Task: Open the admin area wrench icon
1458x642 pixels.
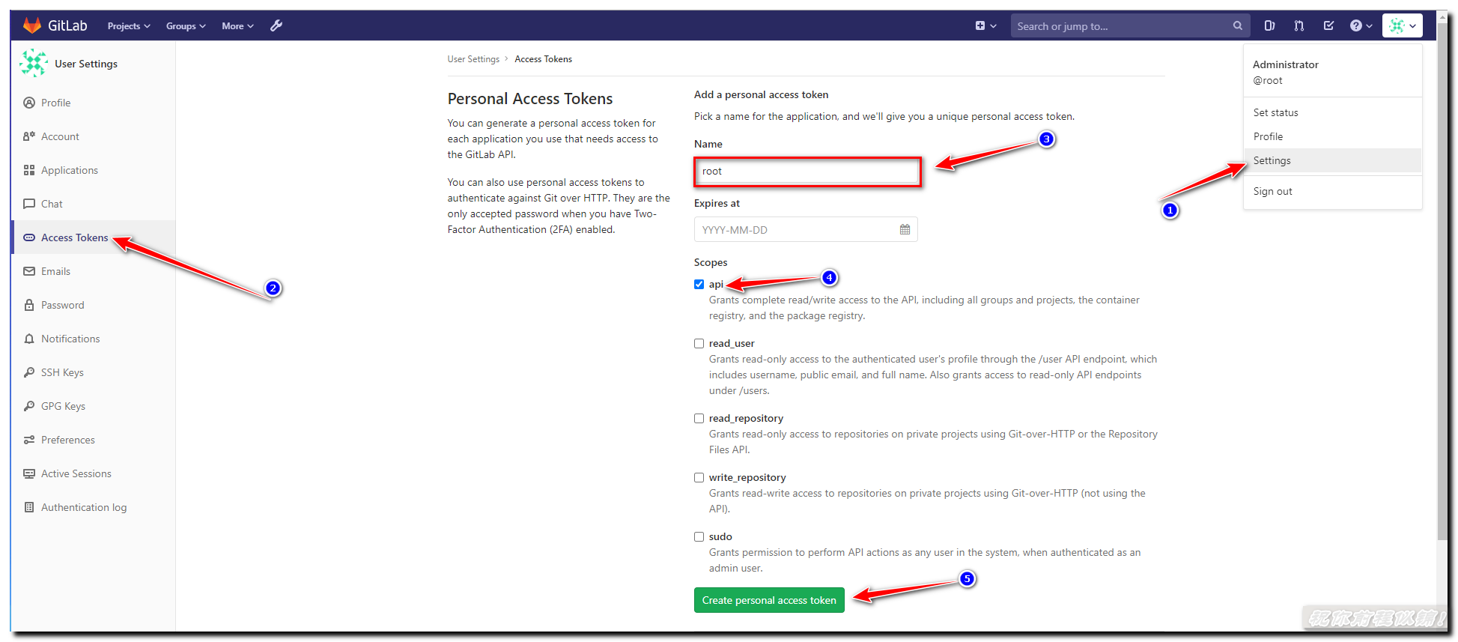Action: (276, 25)
